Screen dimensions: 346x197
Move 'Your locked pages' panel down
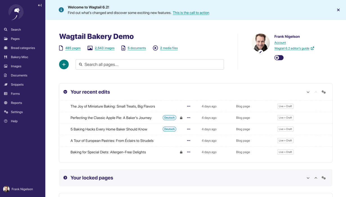coord(308,178)
